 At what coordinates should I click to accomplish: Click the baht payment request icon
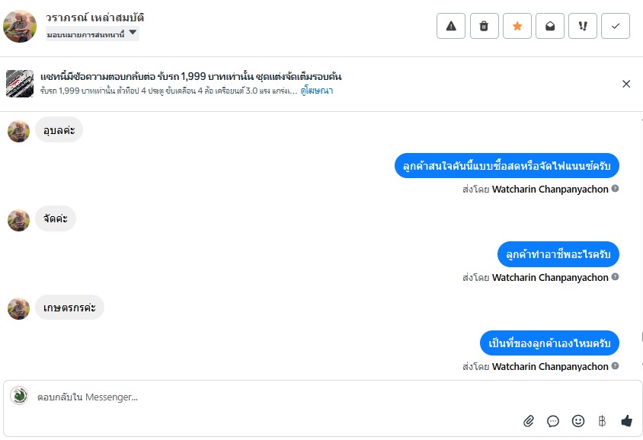pyautogui.click(x=602, y=421)
